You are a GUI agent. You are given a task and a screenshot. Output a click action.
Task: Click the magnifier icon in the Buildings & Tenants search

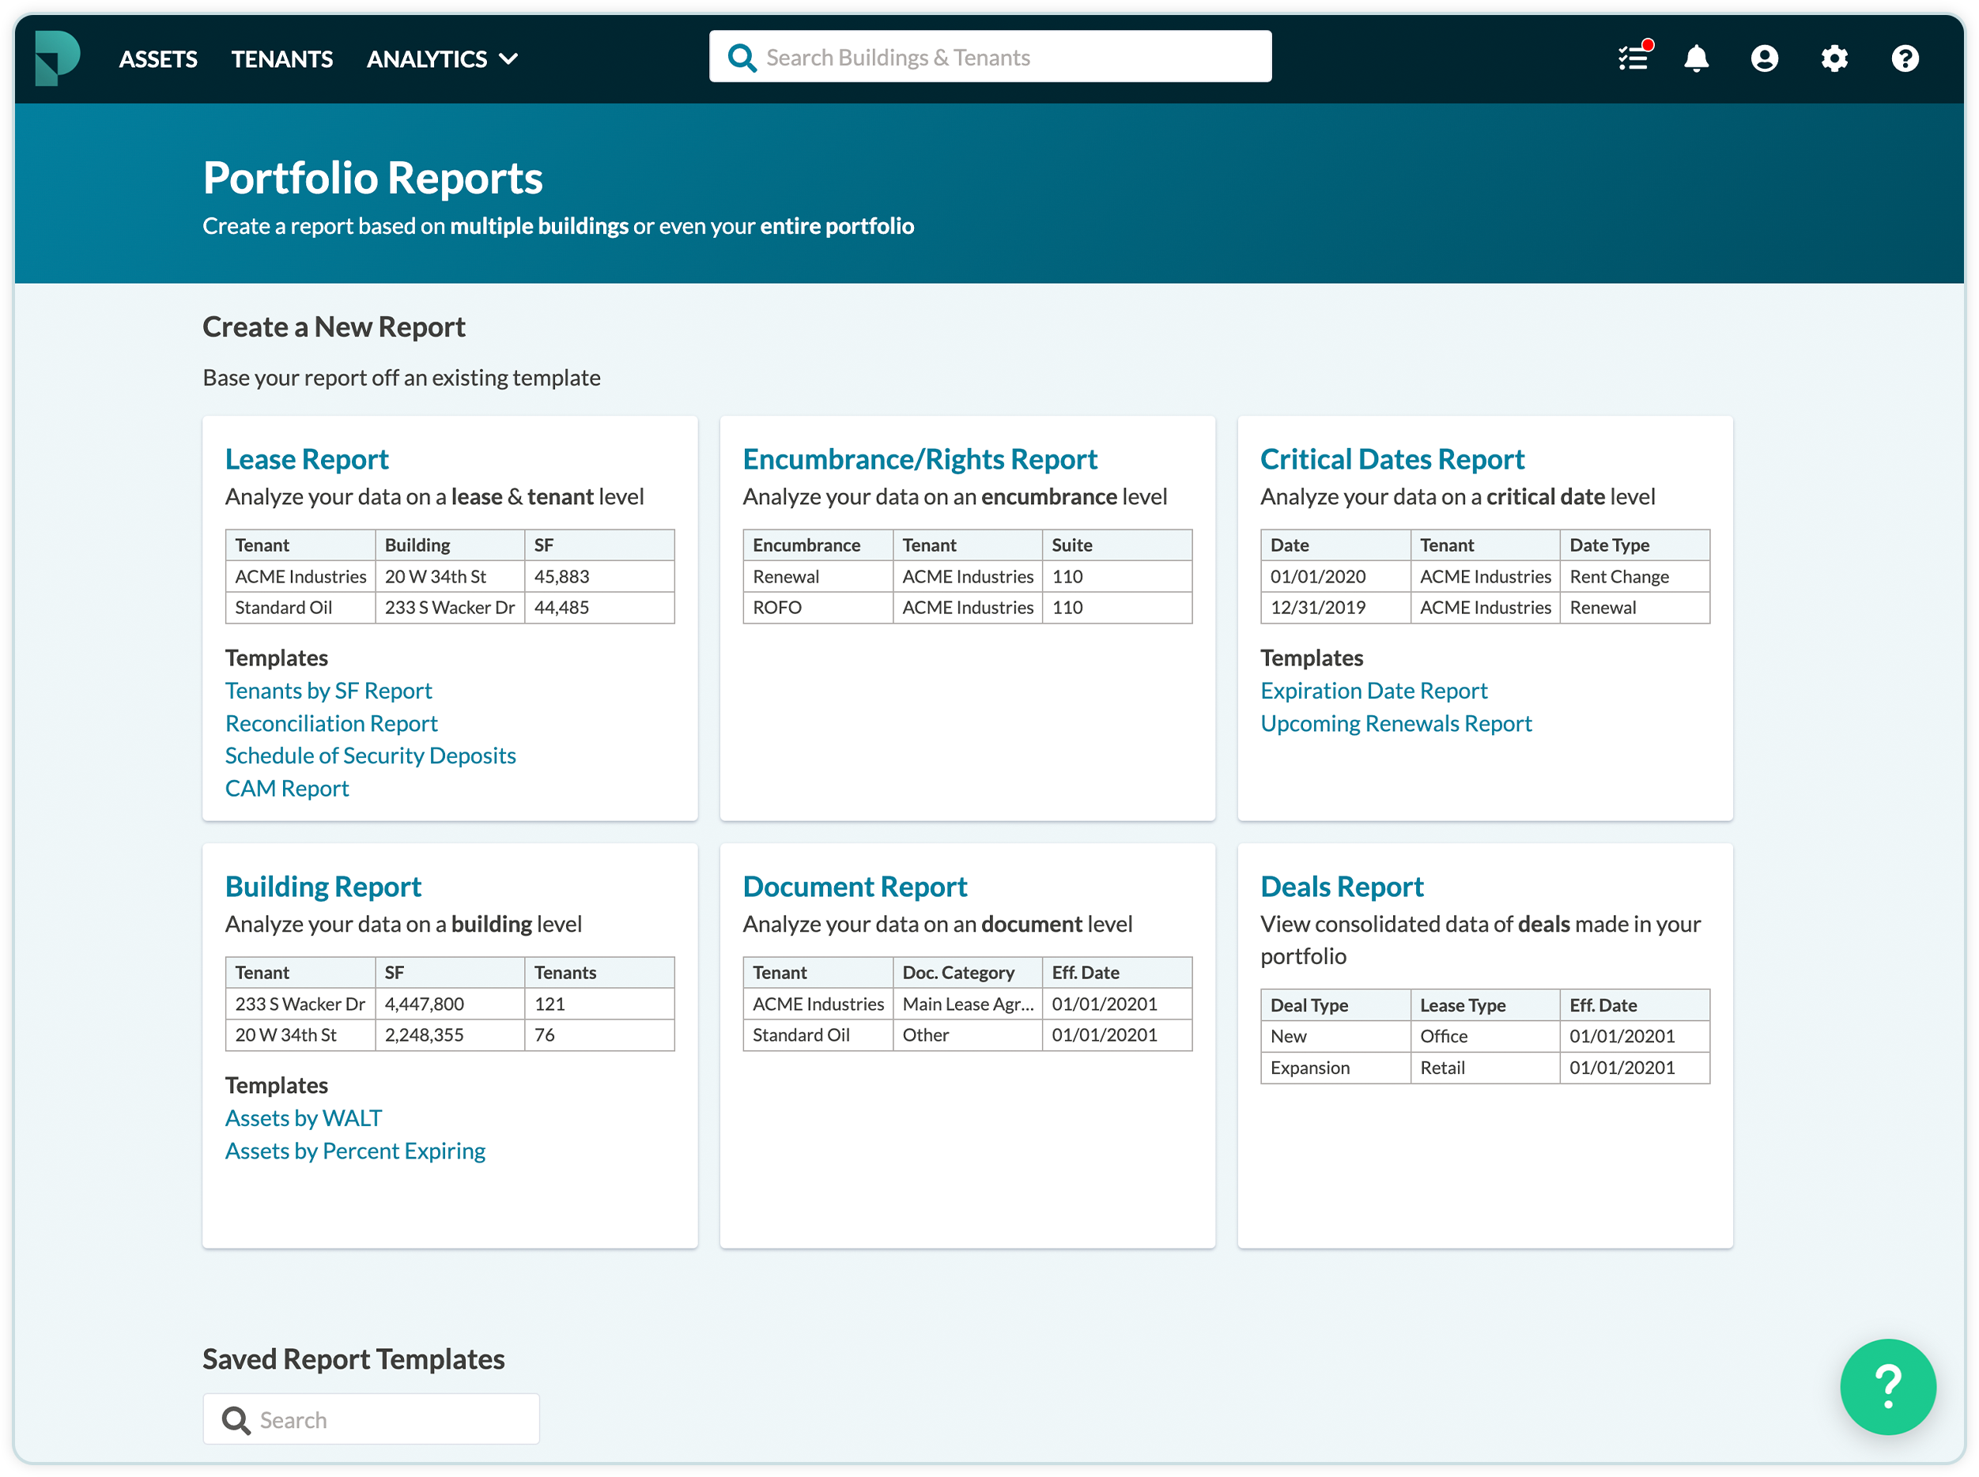[x=742, y=58]
